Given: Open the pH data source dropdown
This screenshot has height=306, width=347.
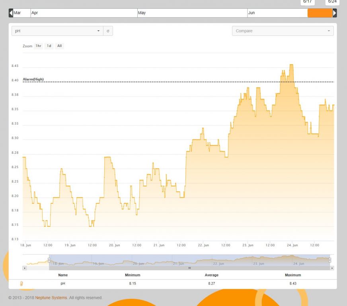Looking at the screenshot, I should (57, 31).
